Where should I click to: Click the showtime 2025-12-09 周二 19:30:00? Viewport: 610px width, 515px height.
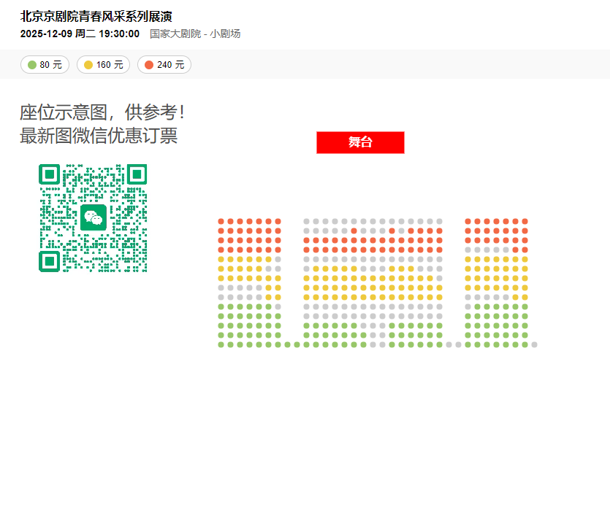coord(80,34)
